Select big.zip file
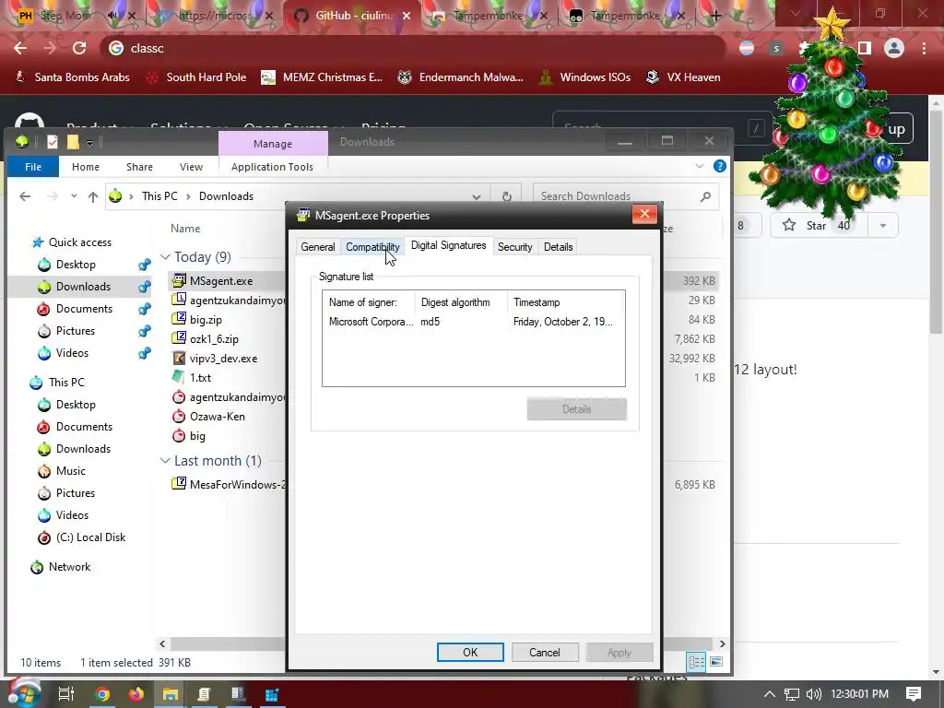Viewport: 944px width, 708px height. [x=206, y=320]
